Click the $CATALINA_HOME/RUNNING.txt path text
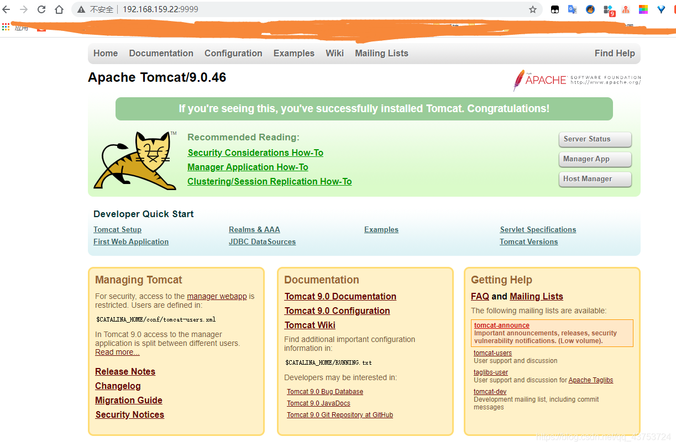Image resolution: width=676 pixels, height=447 pixels. click(x=328, y=362)
